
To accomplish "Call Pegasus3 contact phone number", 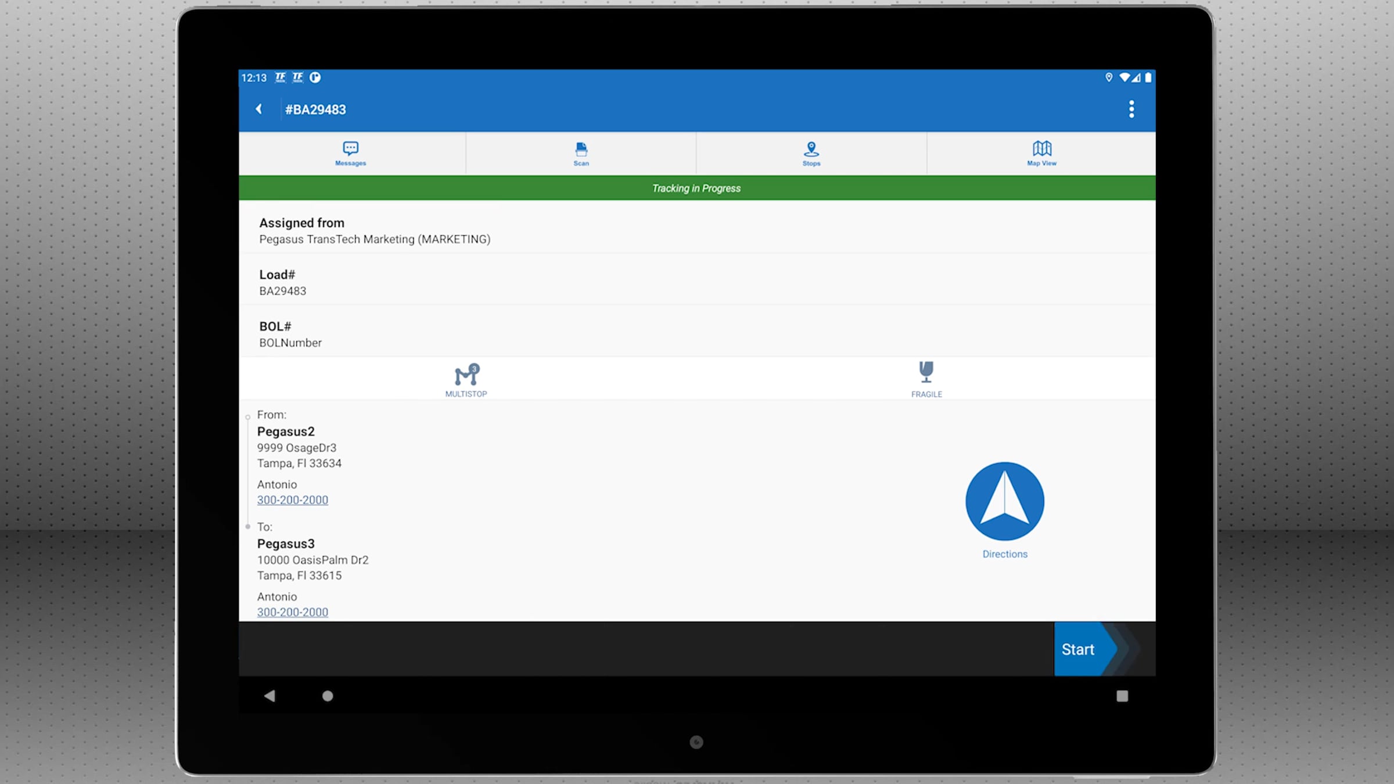I will [292, 612].
